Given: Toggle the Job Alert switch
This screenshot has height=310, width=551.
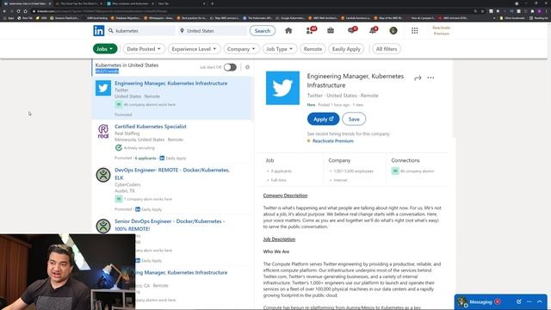Looking at the screenshot, I should click(230, 67).
